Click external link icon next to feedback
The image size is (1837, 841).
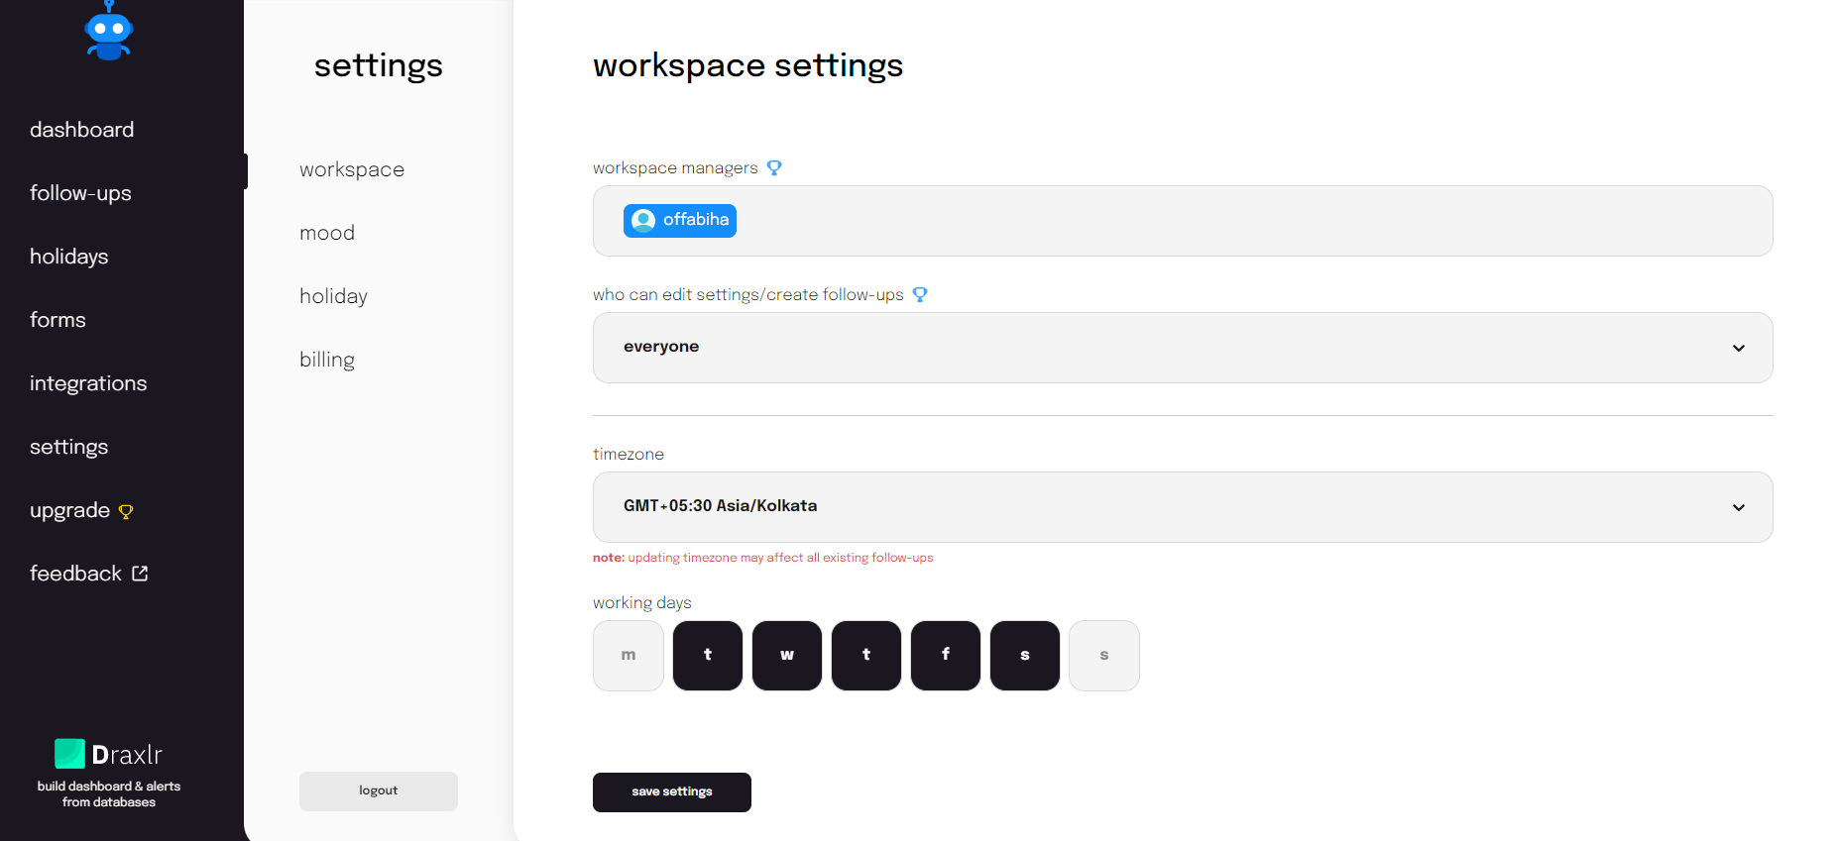tap(140, 574)
